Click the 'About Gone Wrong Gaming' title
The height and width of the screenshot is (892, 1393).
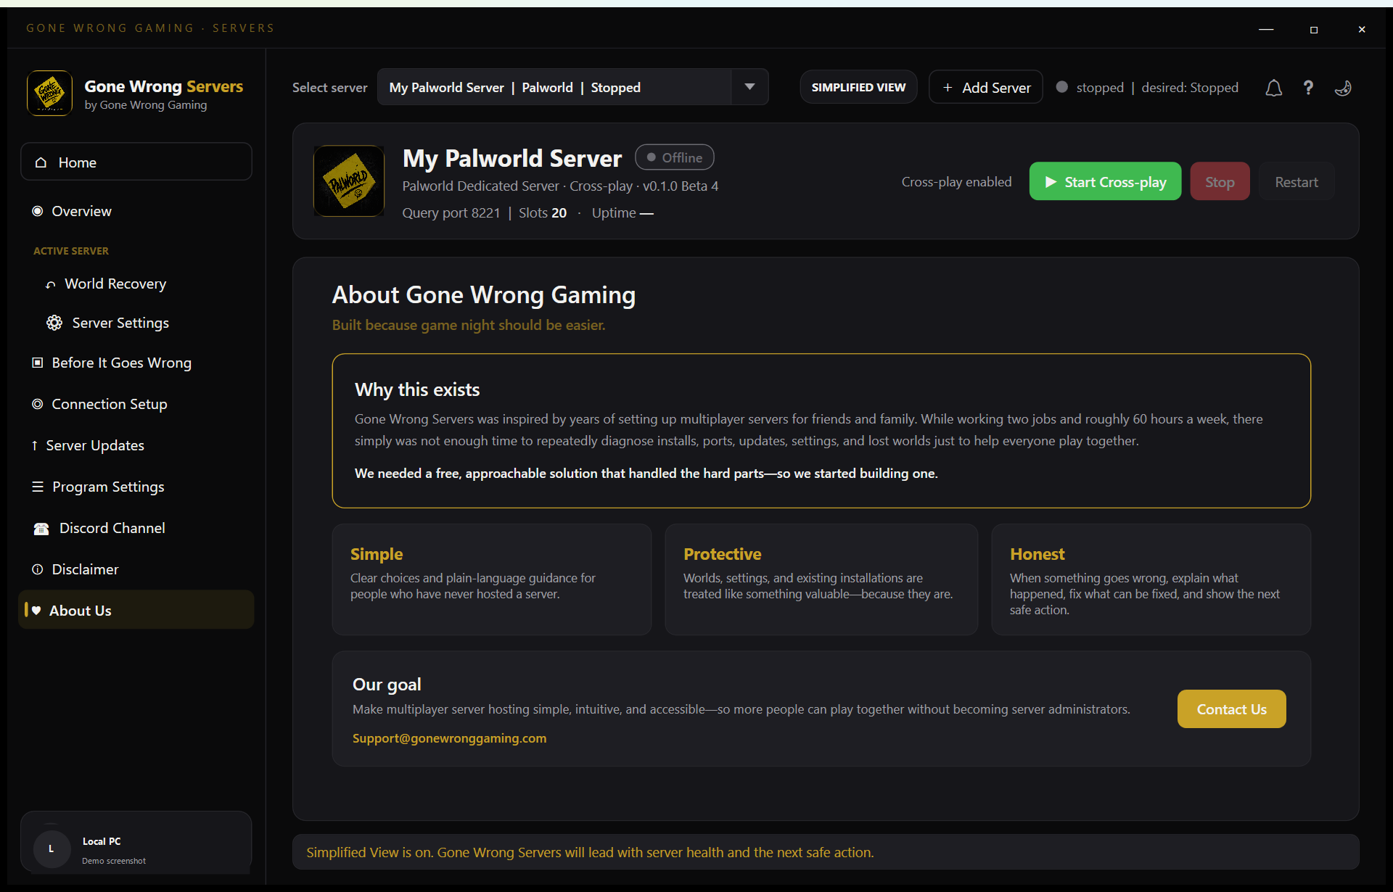pos(484,294)
